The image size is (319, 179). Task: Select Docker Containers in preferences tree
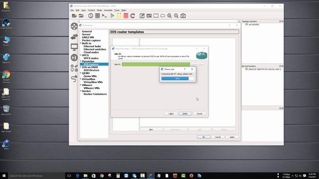95,94
